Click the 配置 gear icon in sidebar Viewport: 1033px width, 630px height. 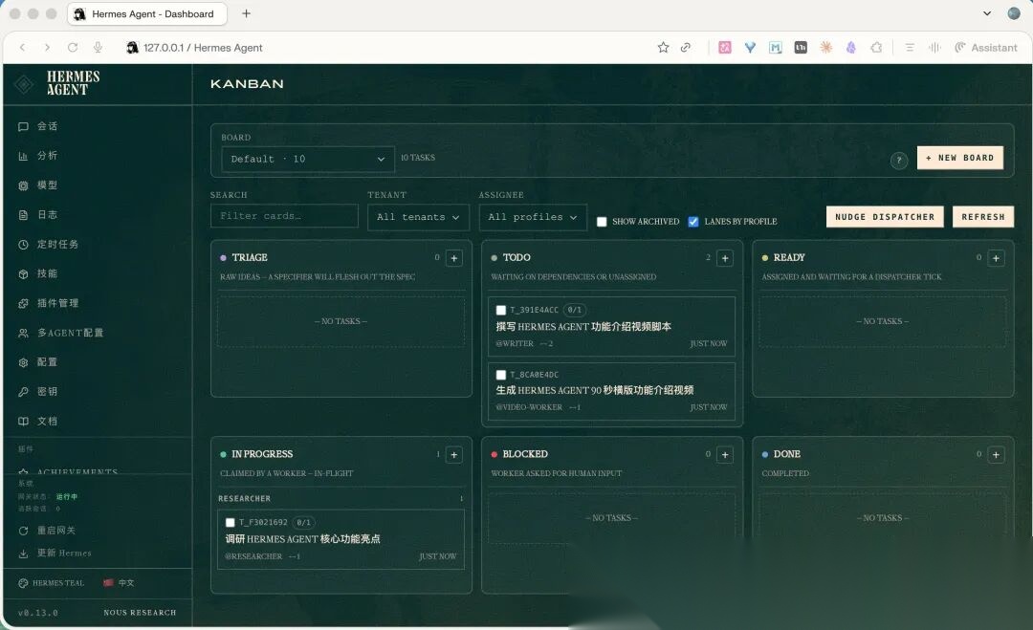tap(23, 362)
